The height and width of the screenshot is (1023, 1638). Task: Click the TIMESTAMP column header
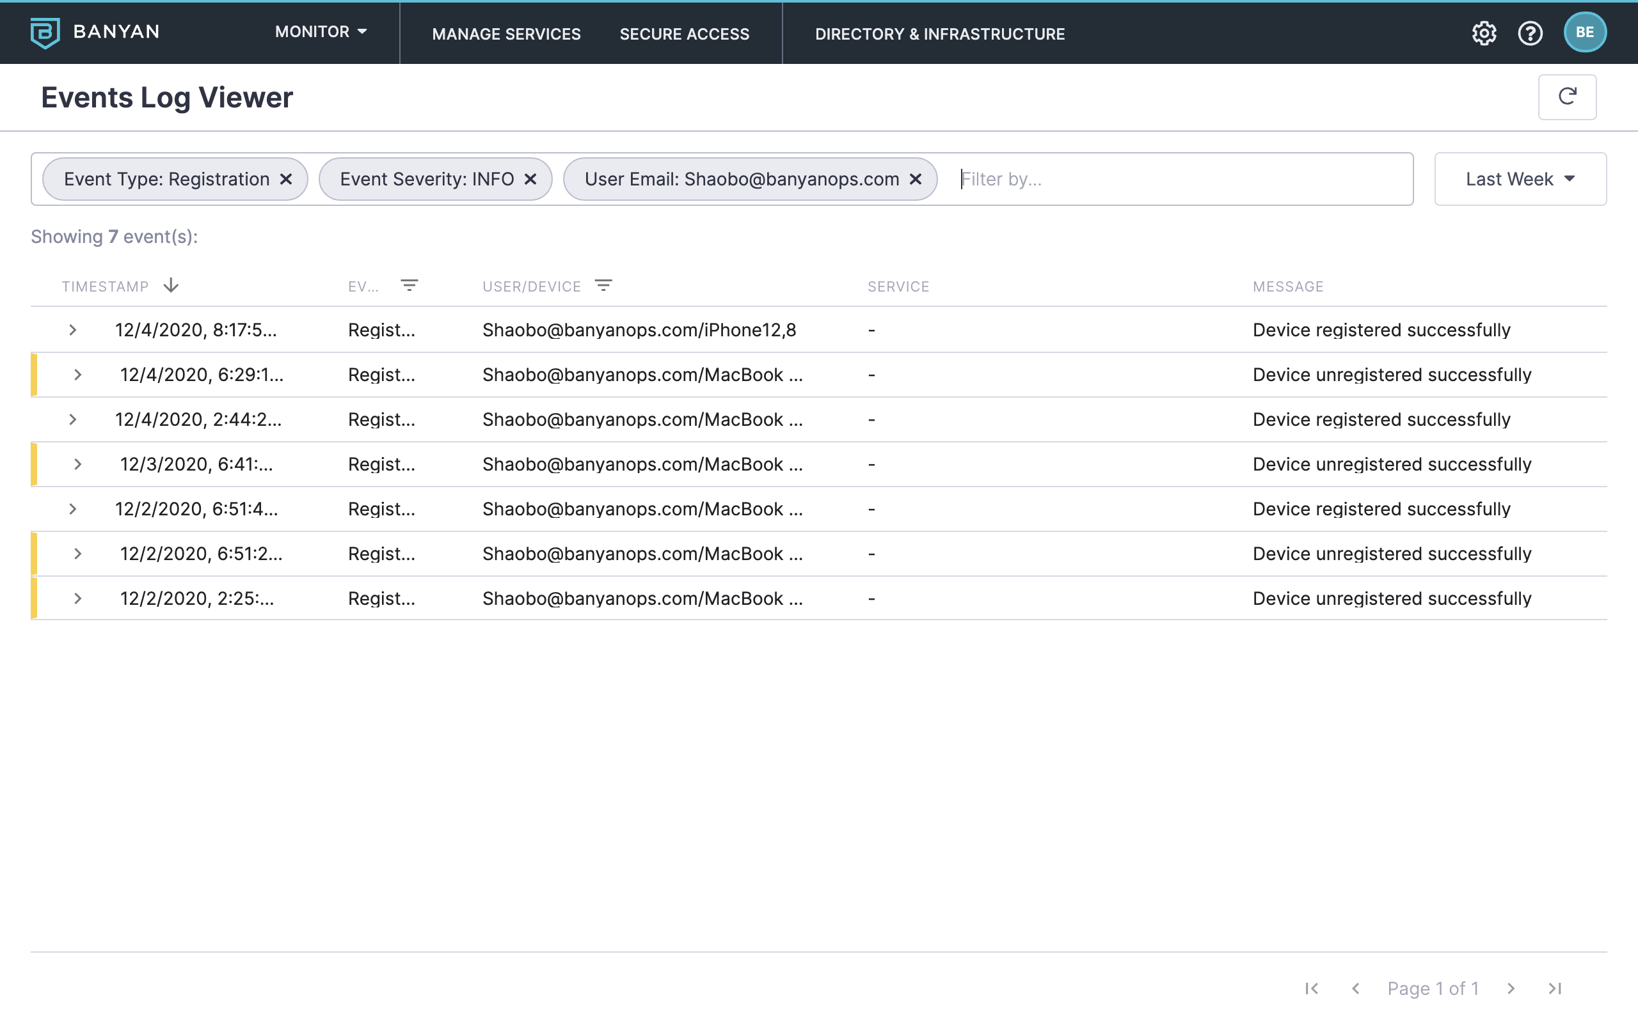click(105, 287)
